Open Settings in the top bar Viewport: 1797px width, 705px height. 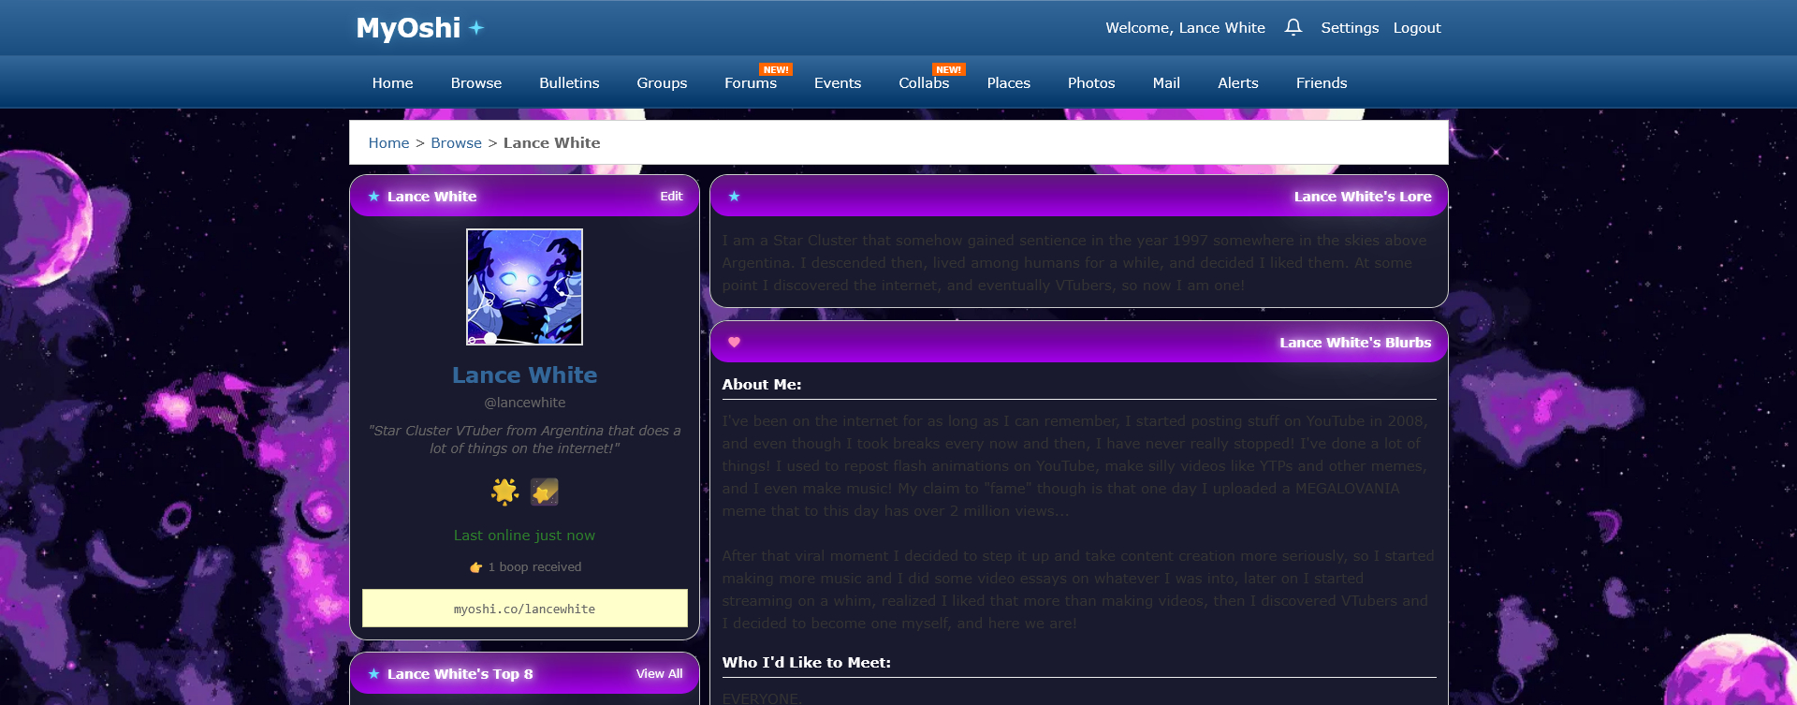coord(1349,28)
